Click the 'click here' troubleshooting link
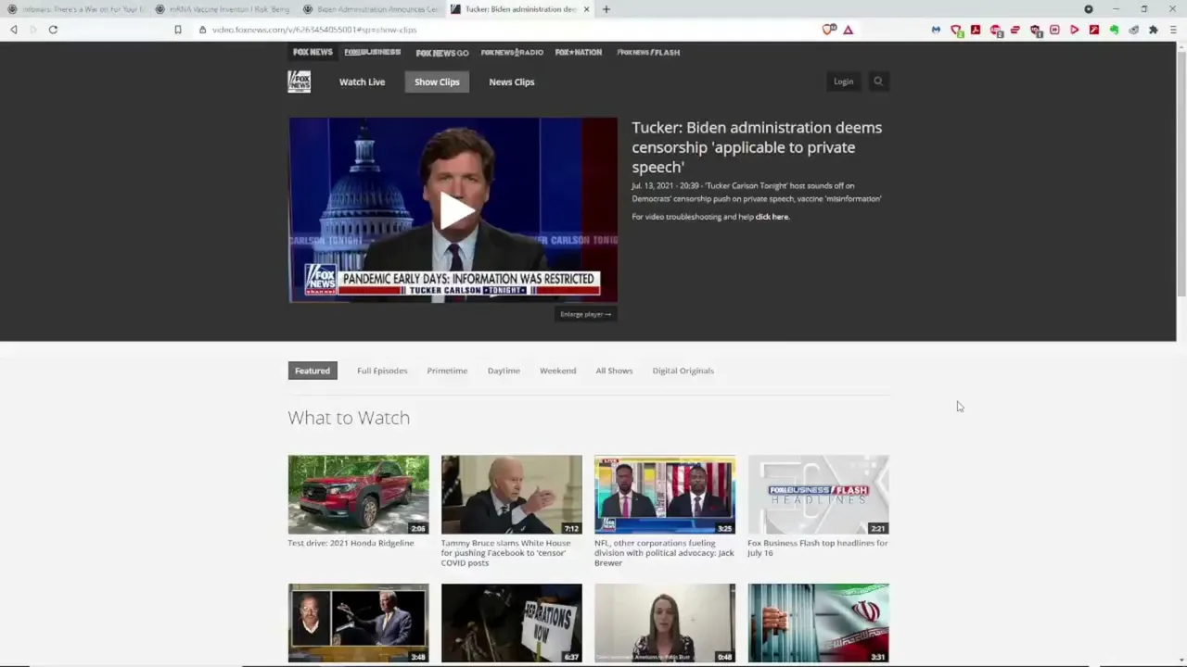The image size is (1187, 667). (x=772, y=217)
